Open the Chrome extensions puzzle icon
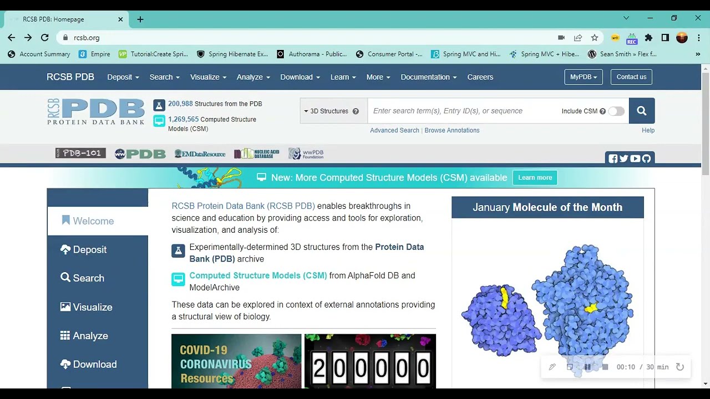 point(648,38)
